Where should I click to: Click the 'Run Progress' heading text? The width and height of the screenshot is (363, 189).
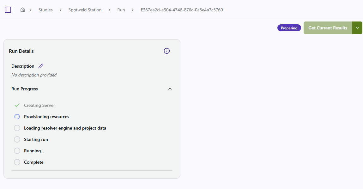[25, 89]
